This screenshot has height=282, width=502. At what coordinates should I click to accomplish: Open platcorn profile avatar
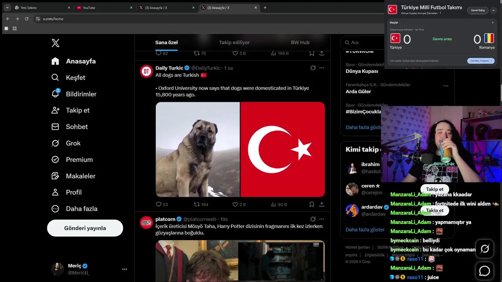pyautogui.click(x=146, y=222)
